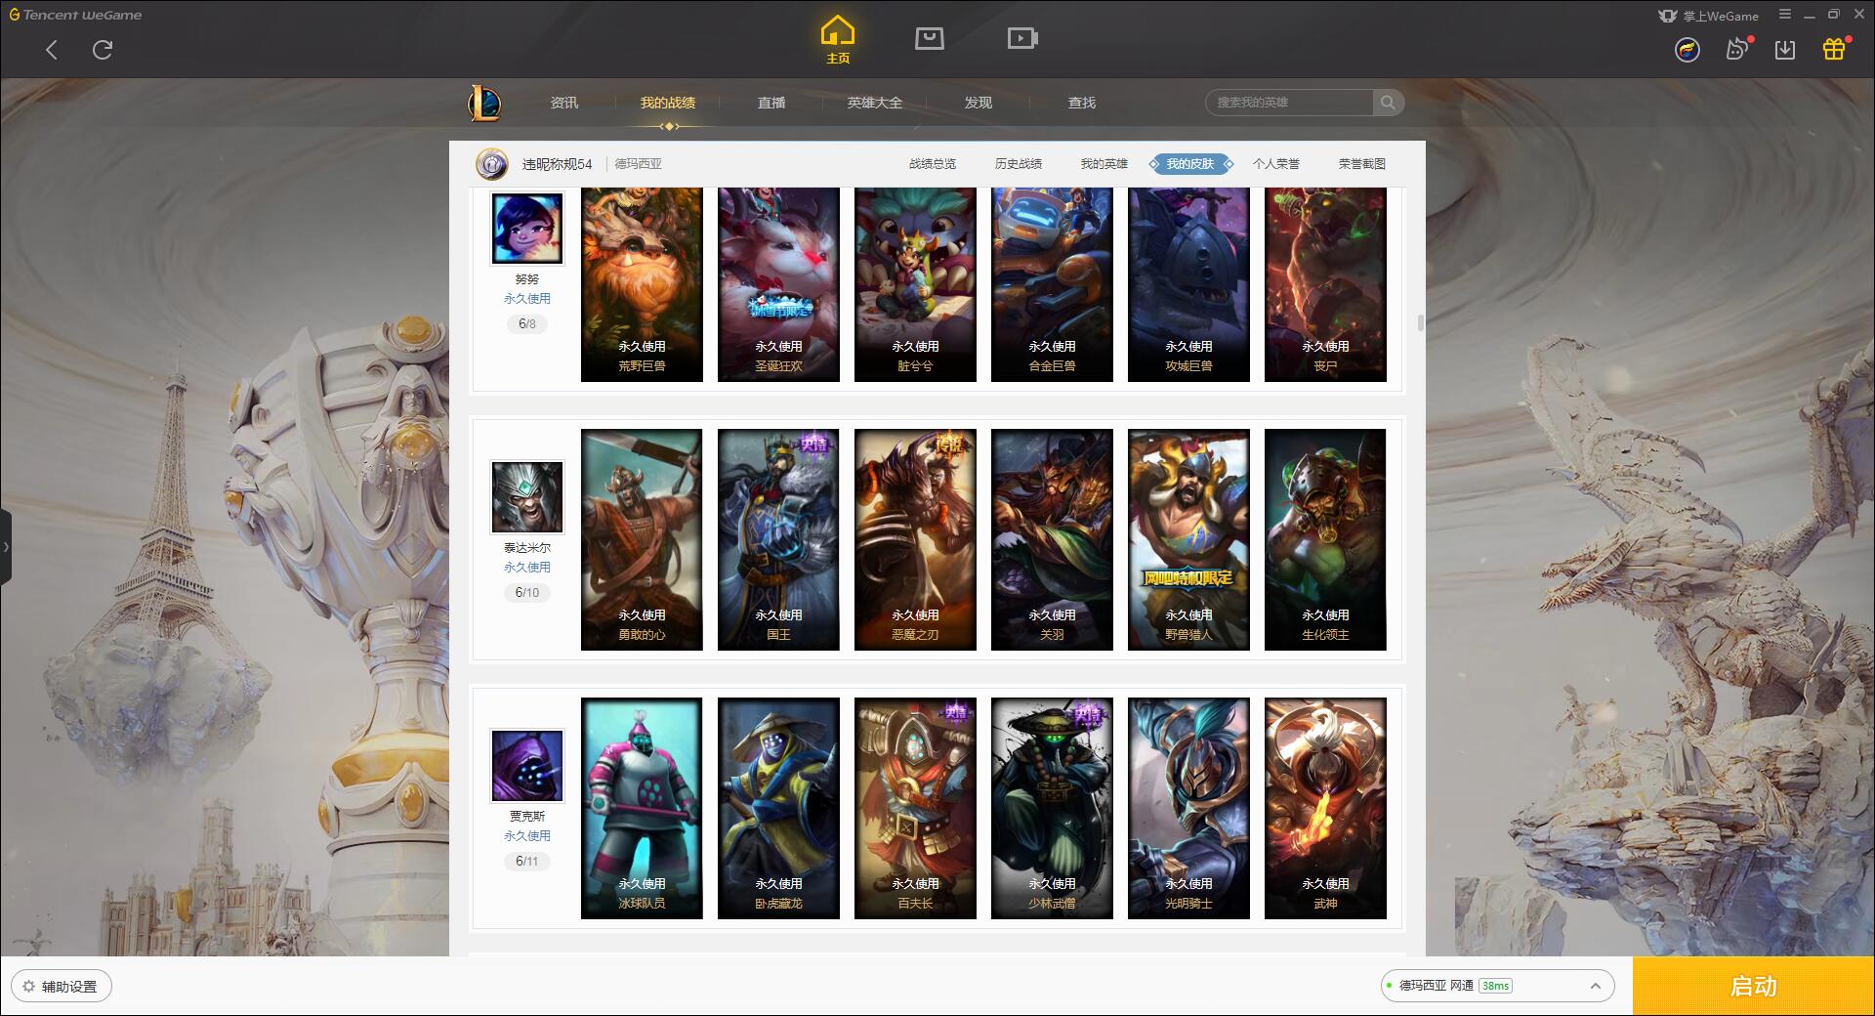Open 生化领主 skin card
Viewport: 1875px width, 1016px height.
[x=1325, y=539]
